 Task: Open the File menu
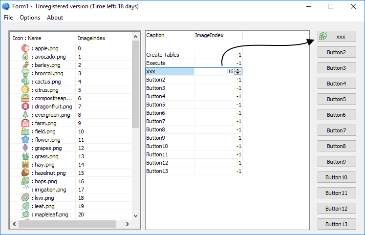tap(8, 18)
